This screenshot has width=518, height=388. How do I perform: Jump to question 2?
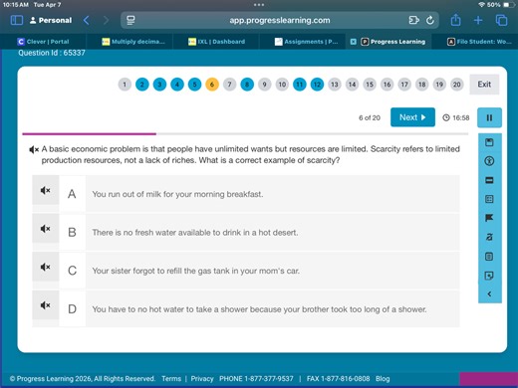point(142,85)
